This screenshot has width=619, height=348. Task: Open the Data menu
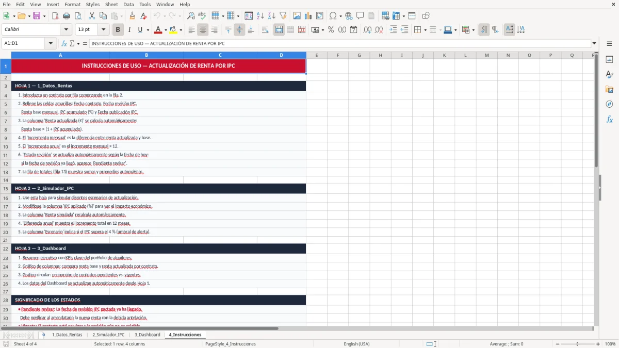coord(128,4)
